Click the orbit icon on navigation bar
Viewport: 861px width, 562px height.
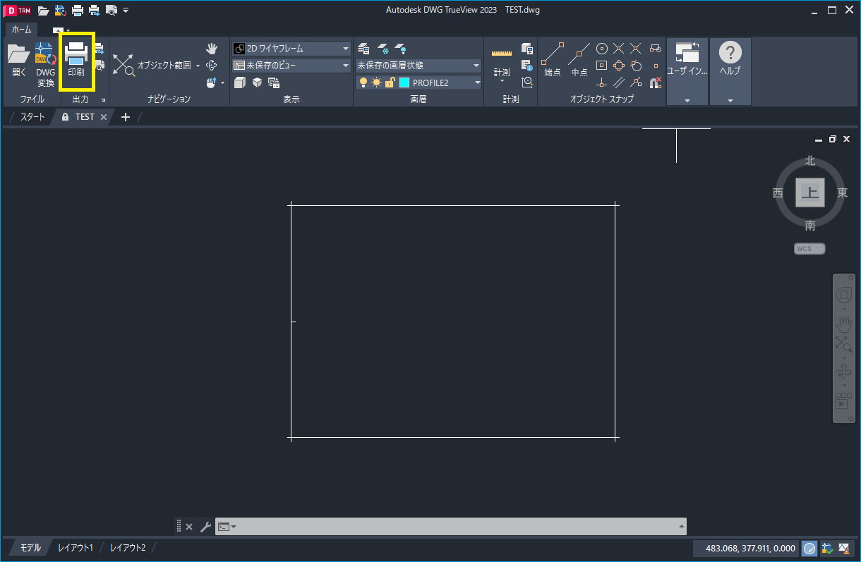tap(843, 372)
